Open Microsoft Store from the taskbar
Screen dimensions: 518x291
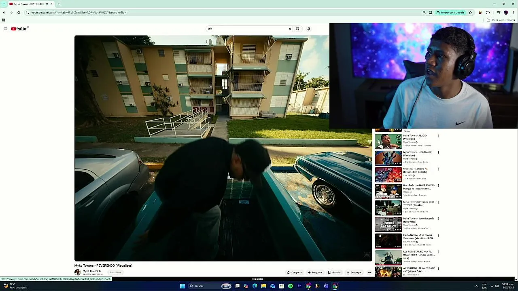[x=281, y=286]
